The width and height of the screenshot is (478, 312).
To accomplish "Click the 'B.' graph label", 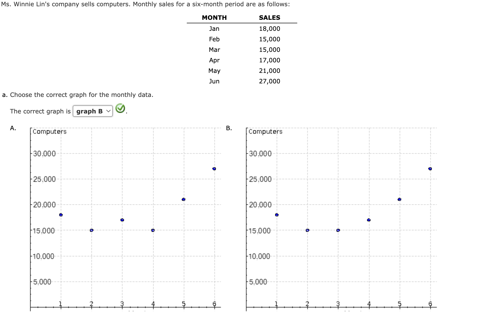I will tap(229, 128).
